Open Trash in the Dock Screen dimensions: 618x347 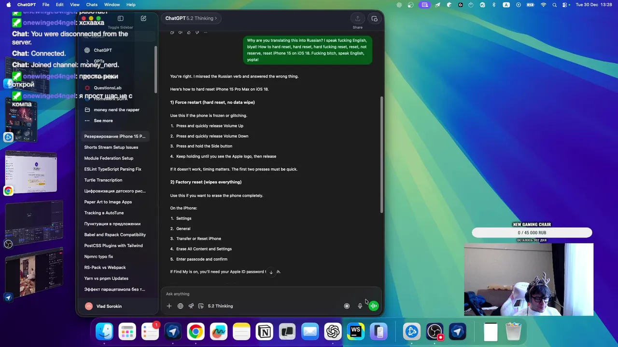(x=514, y=332)
